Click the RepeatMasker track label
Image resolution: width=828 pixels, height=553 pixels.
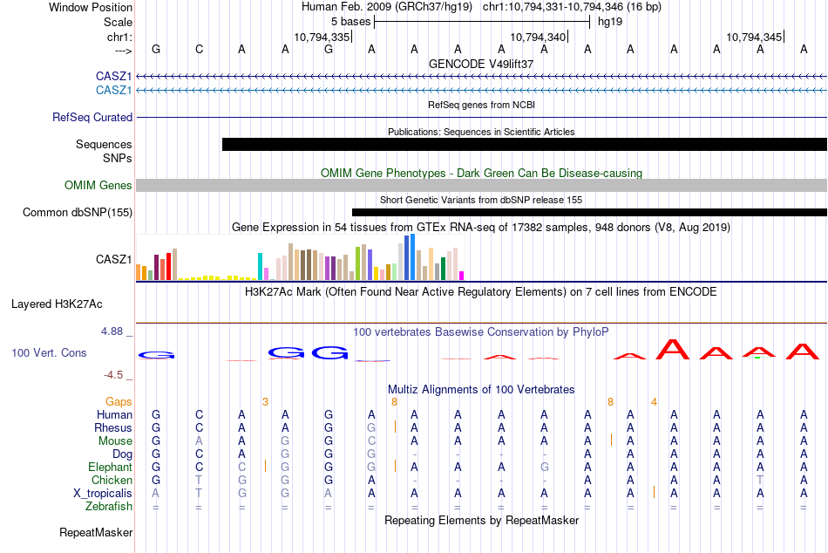coord(96,532)
